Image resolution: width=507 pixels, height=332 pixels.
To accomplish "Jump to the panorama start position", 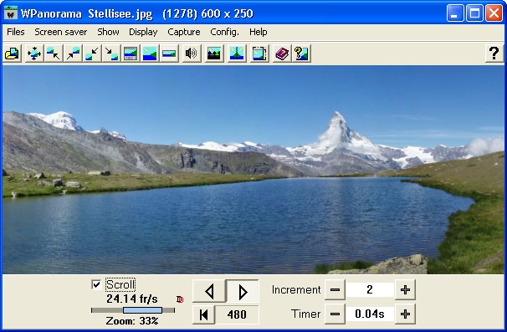I will click(x=203, y=314).
